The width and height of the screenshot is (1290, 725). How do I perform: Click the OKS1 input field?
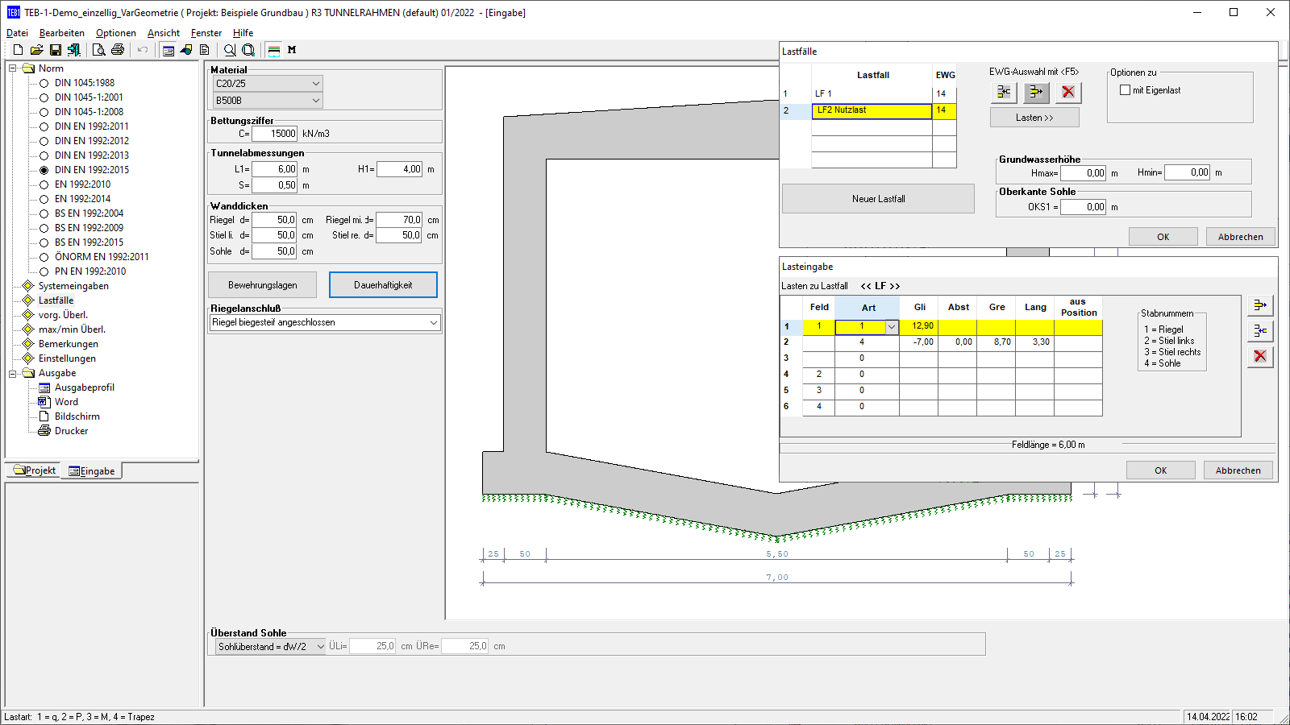pyautogui.click(x=1084, y=207)
